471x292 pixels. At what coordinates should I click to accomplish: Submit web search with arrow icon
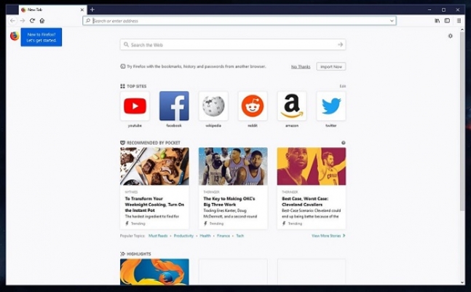340,44
